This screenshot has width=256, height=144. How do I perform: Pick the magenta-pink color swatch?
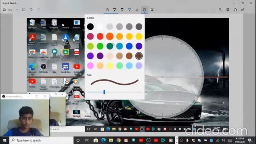90,36
